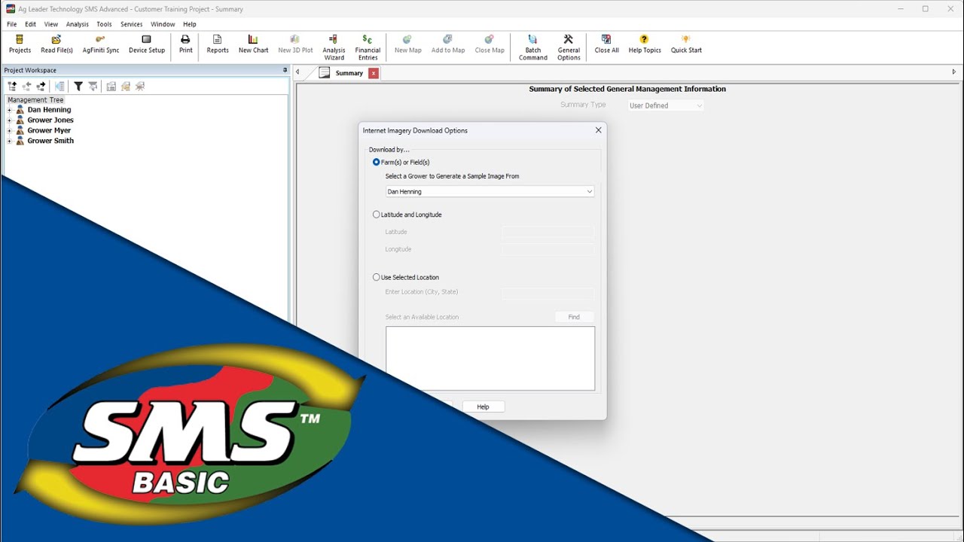Open Device Setup tool
Image resolution: width=964 pixels, height=542 pixels.
(x=147, y=44)
